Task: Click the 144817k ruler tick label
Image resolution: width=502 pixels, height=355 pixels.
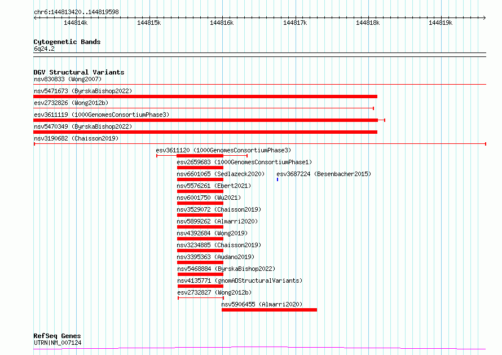Action: [x=295, y=23]
